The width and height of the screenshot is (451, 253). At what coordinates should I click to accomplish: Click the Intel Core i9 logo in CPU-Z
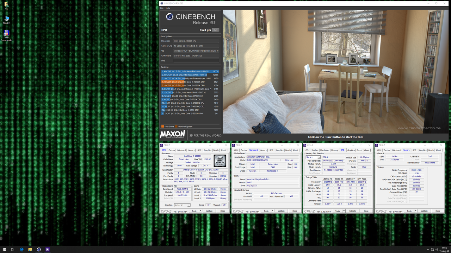220,161
